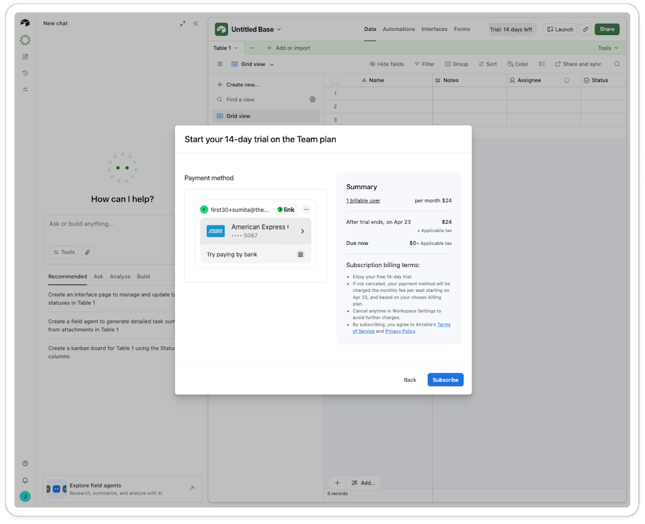Open sidebar chat settings sliders icon

(x=25, y=89)
